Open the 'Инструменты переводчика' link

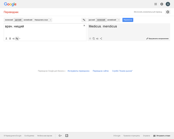[78, 71]
